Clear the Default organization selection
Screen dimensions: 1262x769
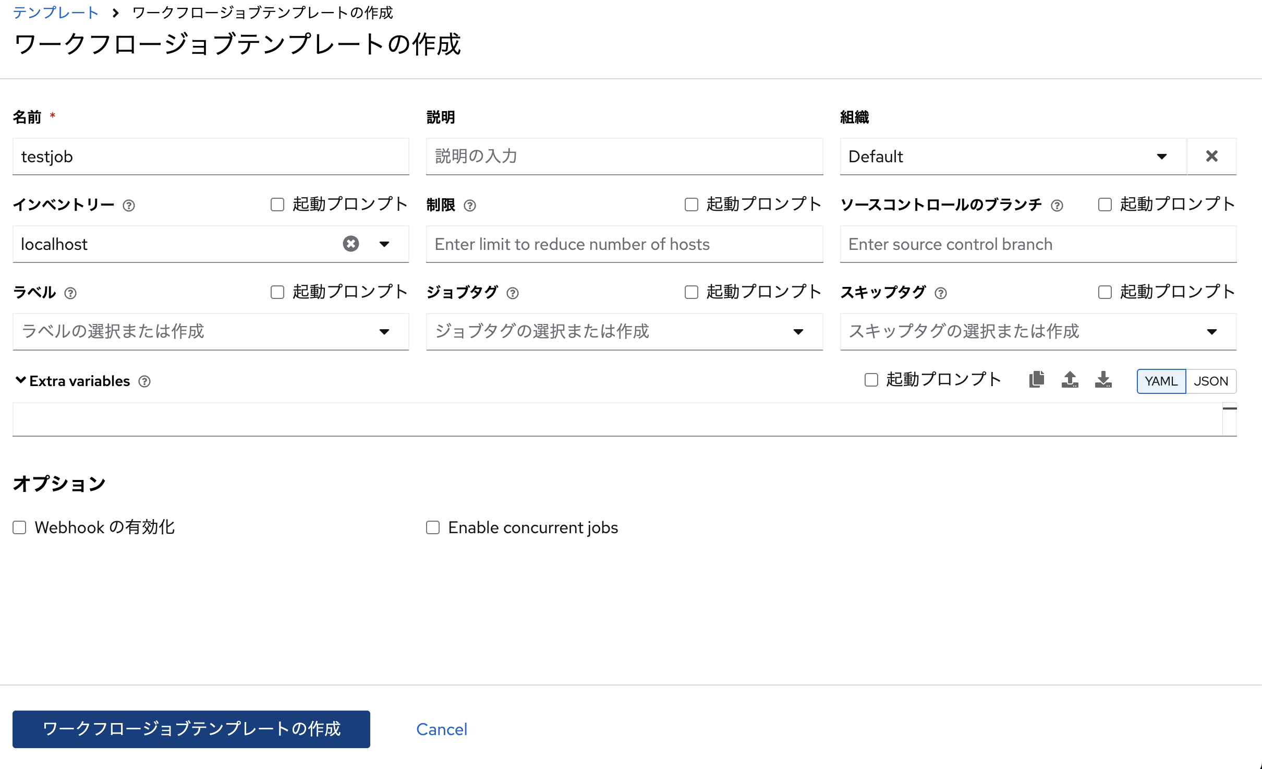(1212, 156)
